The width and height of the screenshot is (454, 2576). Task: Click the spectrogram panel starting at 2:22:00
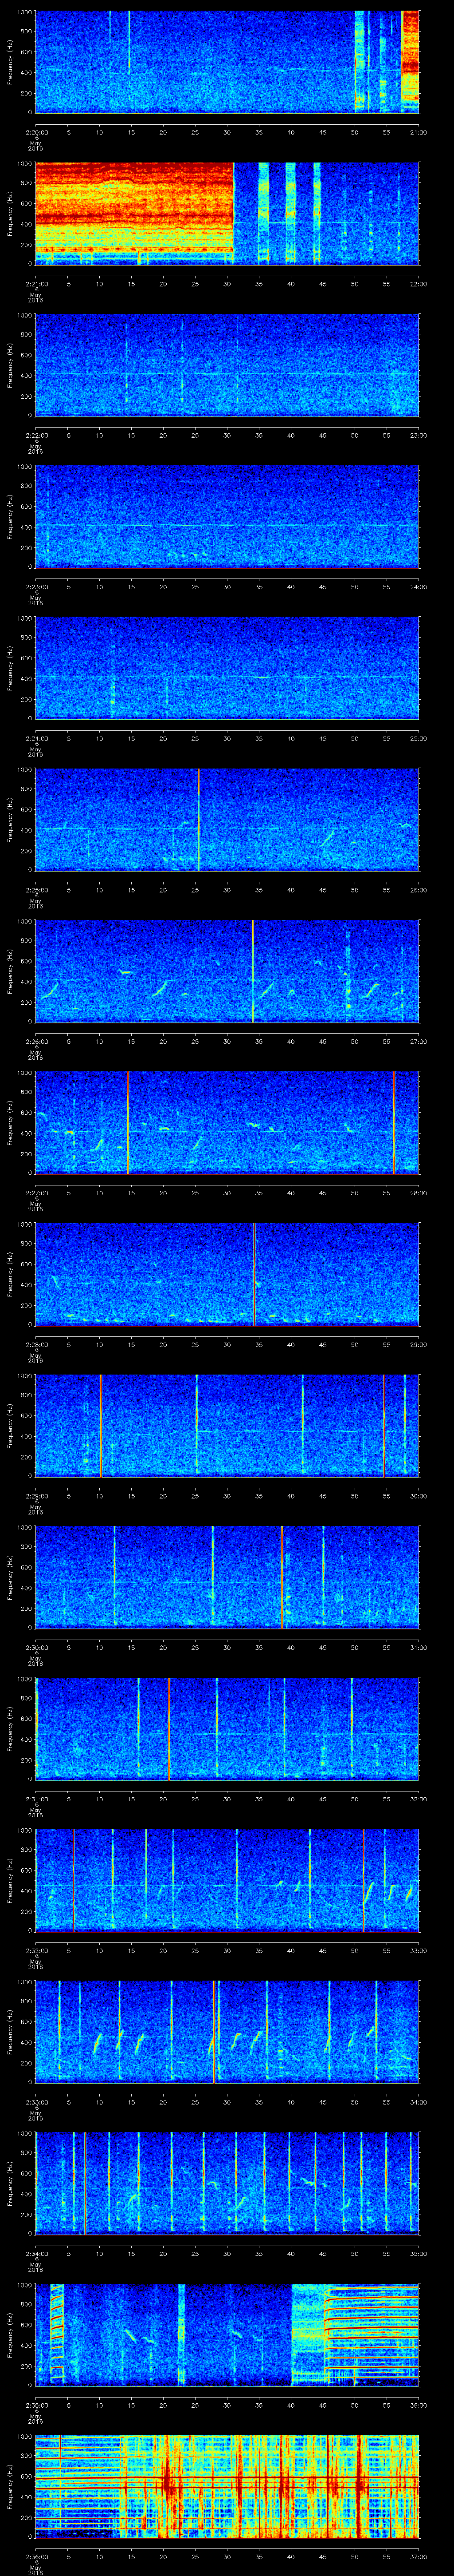pyautogui.click(x=227, y=364)
